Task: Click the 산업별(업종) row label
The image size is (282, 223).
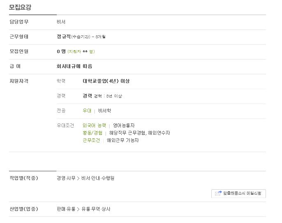Action: coord(24,209)
